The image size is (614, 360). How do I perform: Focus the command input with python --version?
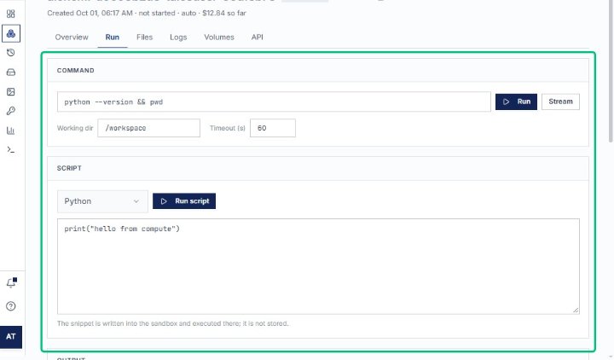(x=274, y=102)
